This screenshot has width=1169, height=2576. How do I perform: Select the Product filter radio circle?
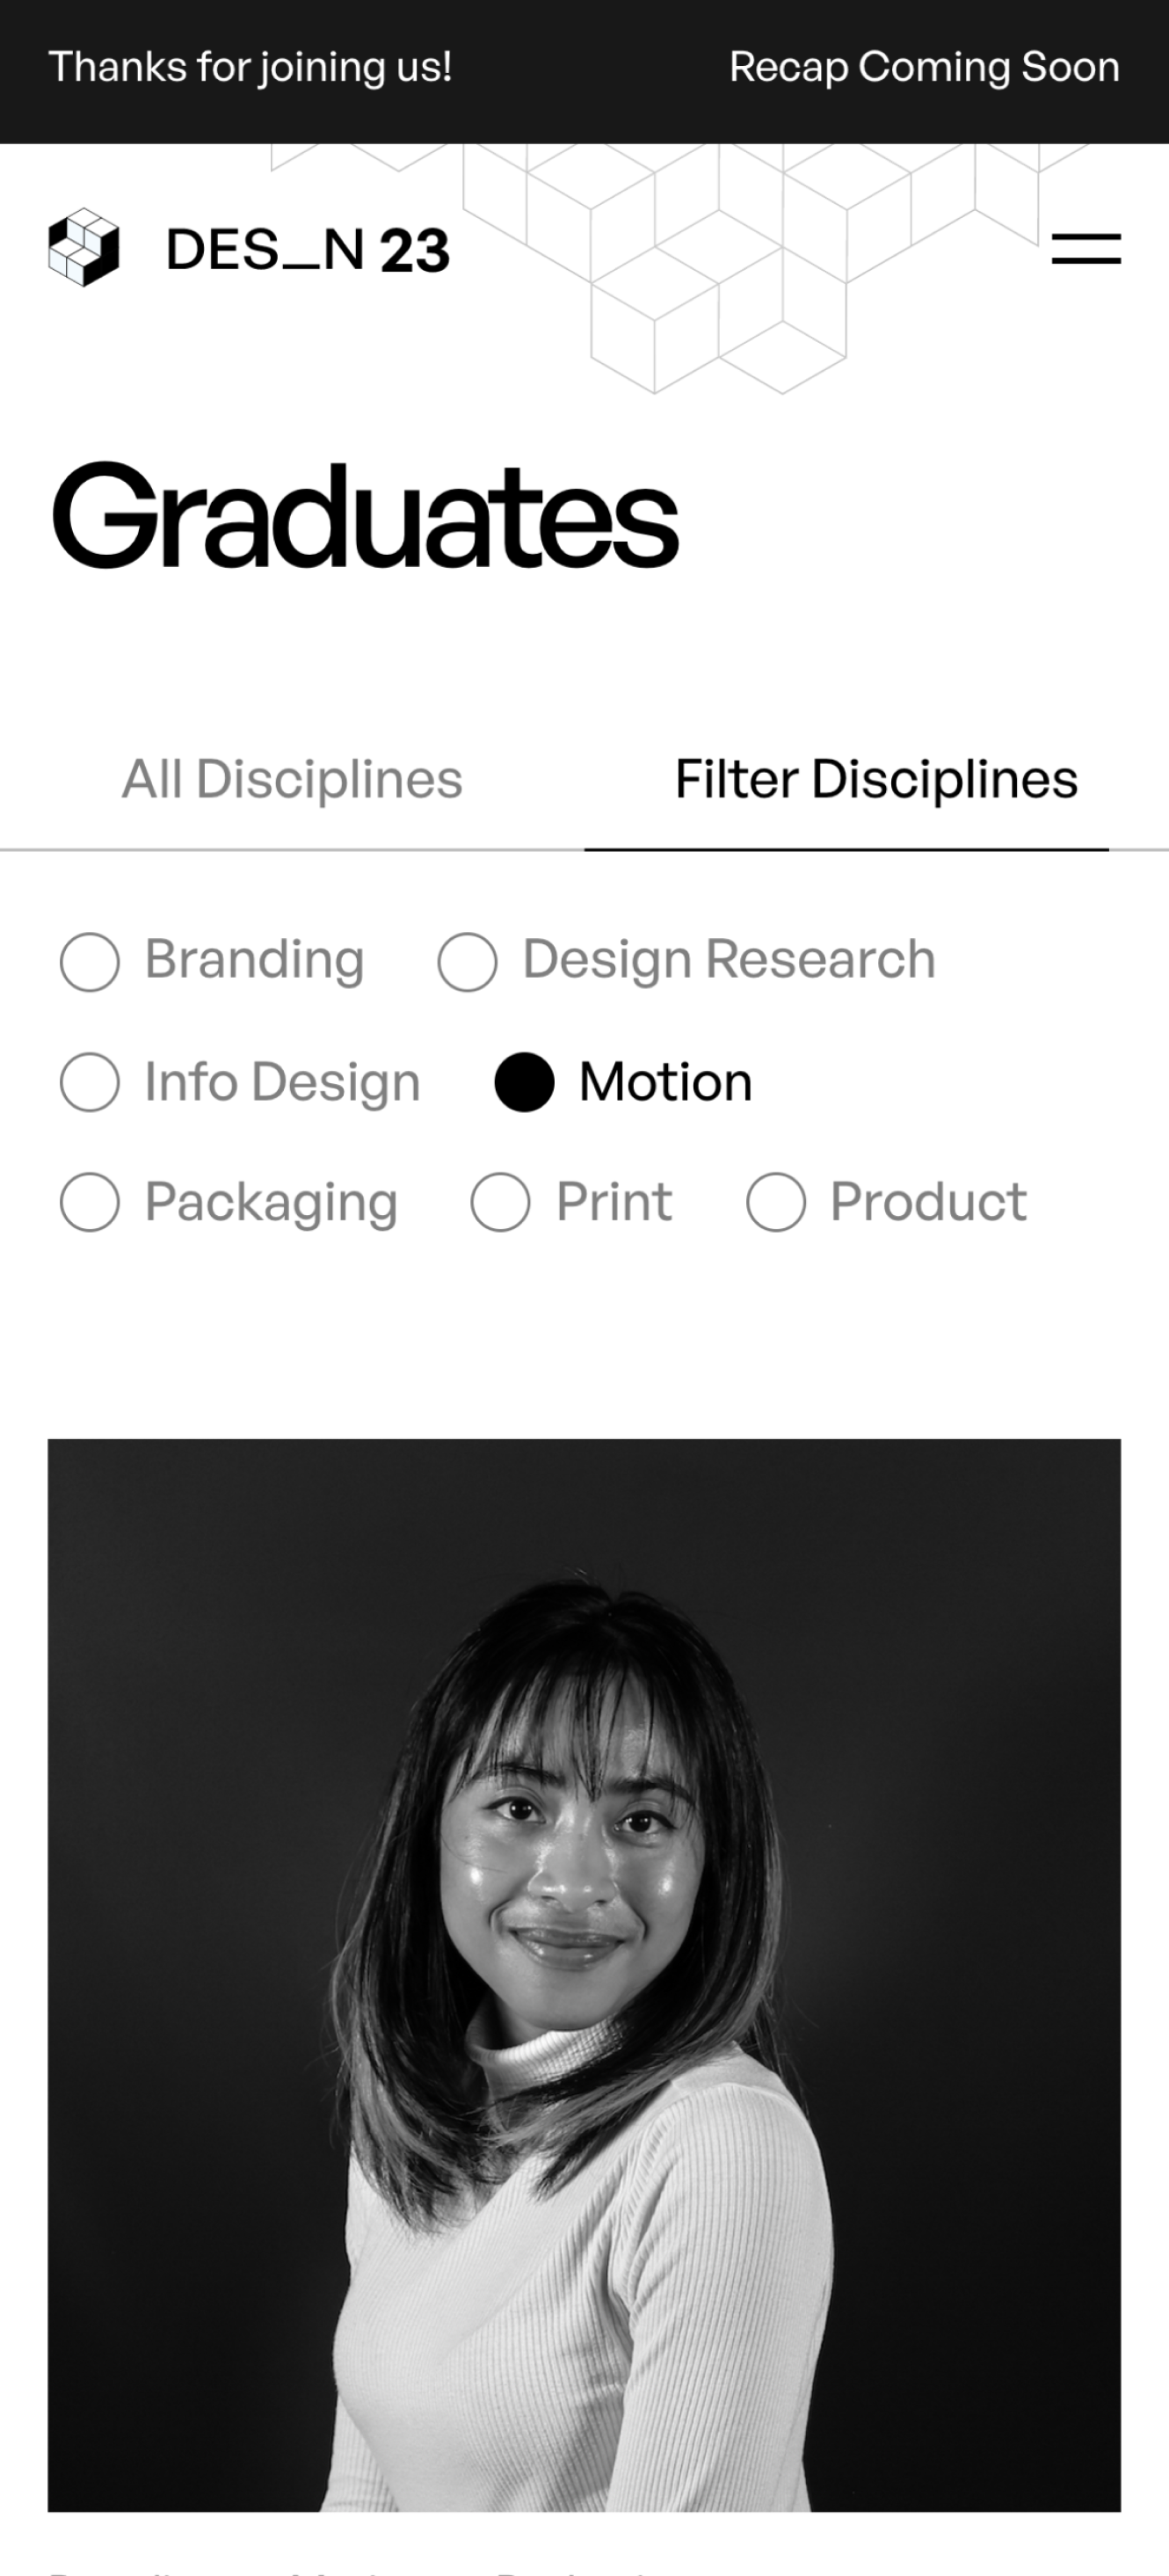pyautogui.click(x=775, y=1202)
